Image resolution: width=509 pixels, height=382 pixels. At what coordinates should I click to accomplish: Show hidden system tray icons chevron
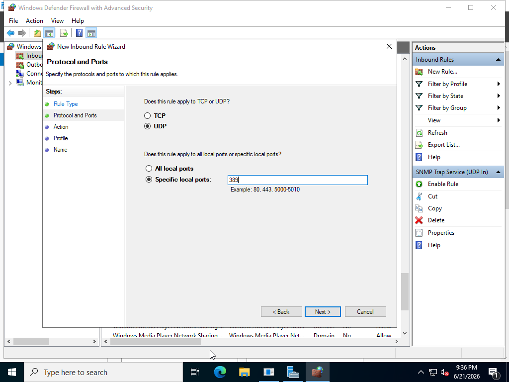tap(421, 372)
